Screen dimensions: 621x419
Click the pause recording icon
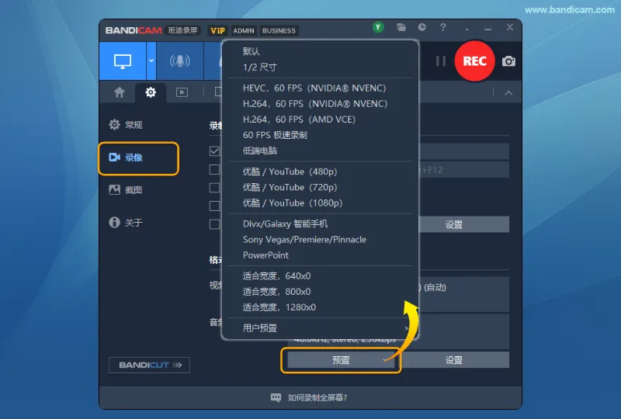441,61
